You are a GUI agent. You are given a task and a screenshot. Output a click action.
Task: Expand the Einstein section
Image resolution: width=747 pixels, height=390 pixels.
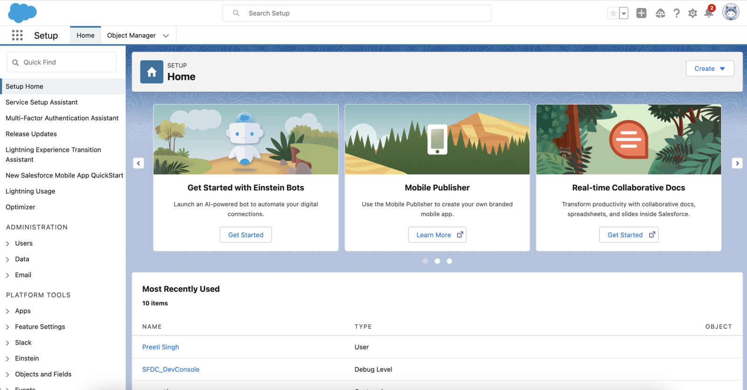7,359
